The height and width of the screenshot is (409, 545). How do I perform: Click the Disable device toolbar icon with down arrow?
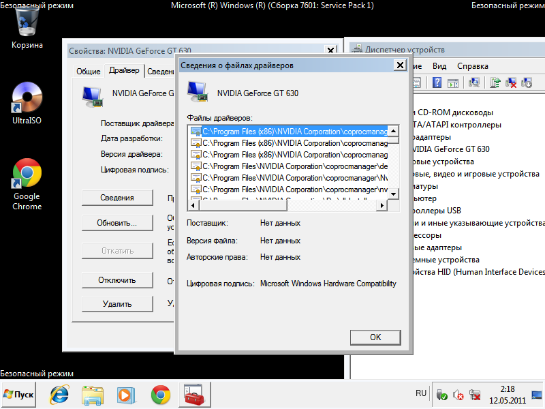(527, 82)
